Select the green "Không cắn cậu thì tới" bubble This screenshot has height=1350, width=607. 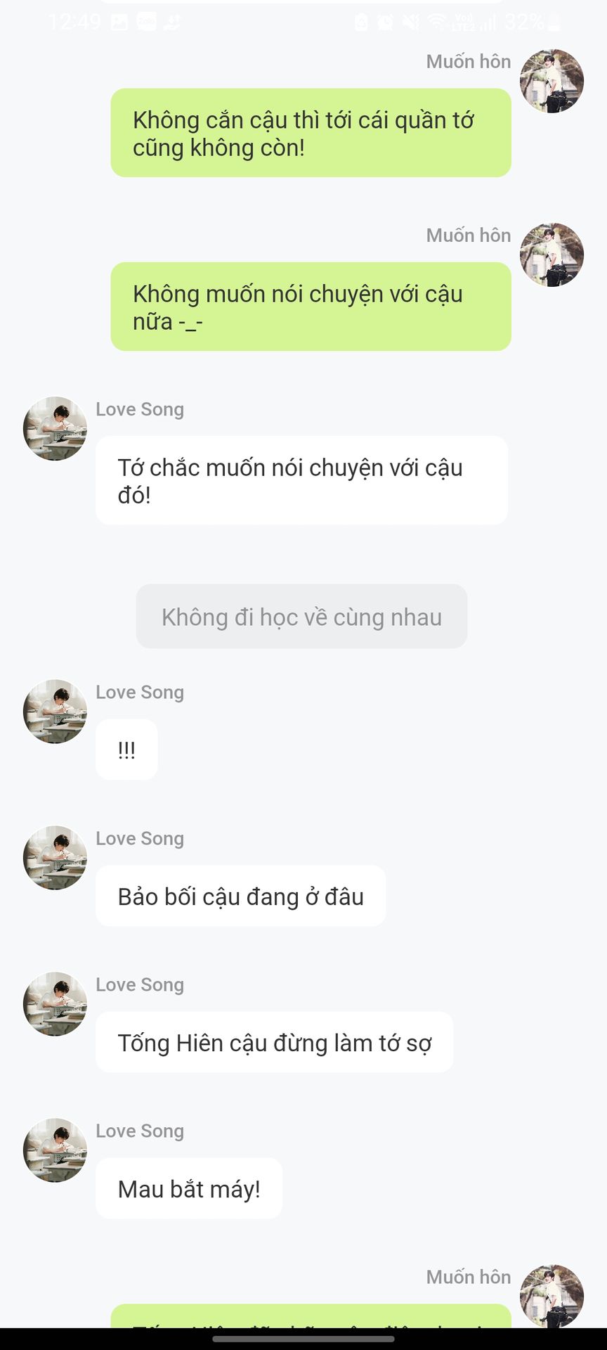click(311, 133)
